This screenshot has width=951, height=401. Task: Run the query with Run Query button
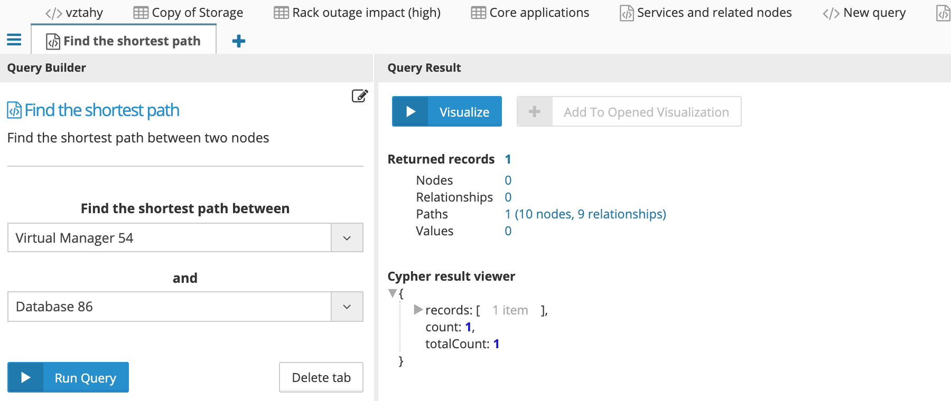click(x=68, y=377)
